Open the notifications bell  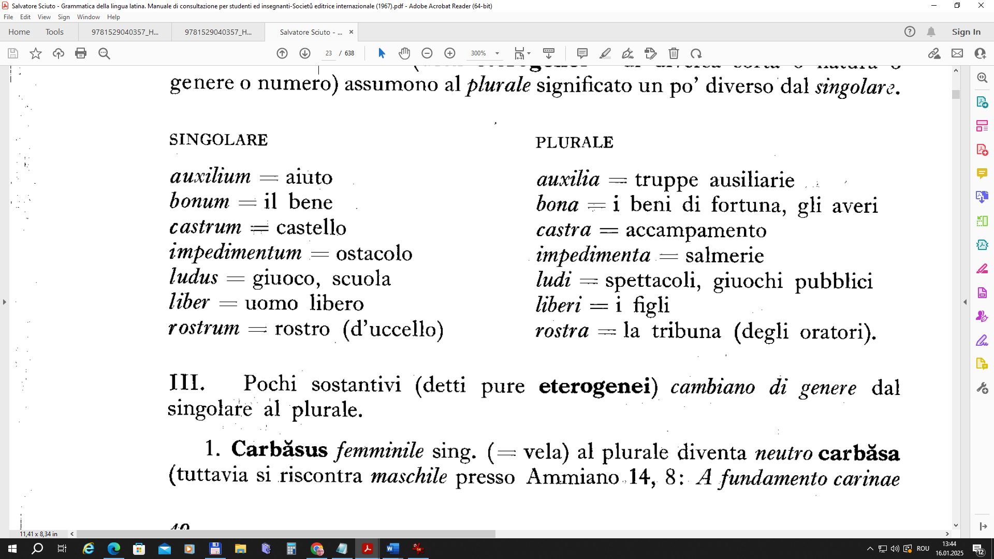point(931,32)
